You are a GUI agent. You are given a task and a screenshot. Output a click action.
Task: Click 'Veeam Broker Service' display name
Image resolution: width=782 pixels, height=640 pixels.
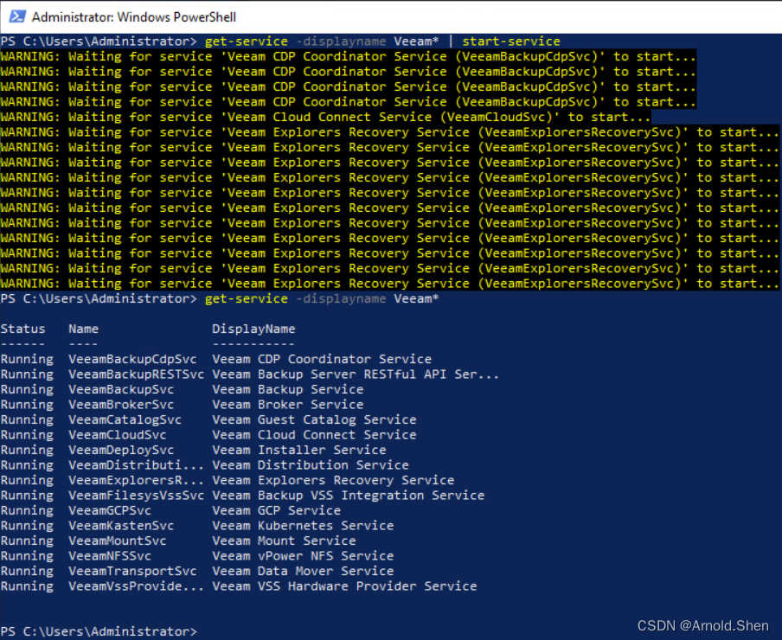pos(288,405)
